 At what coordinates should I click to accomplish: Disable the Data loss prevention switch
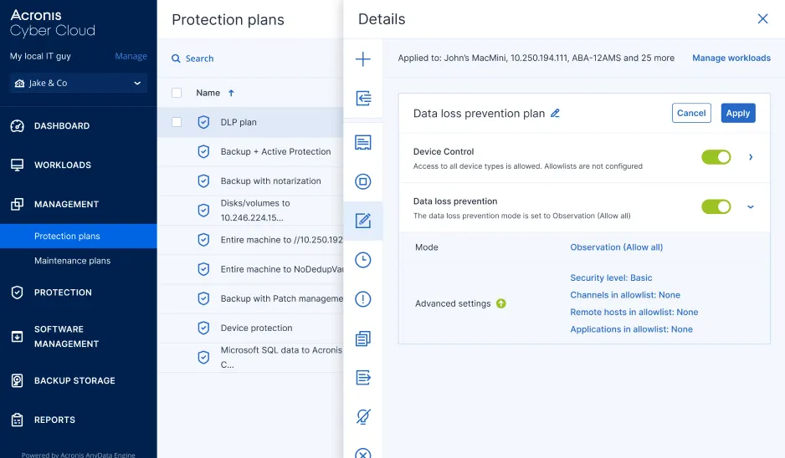tap(716, 206)
